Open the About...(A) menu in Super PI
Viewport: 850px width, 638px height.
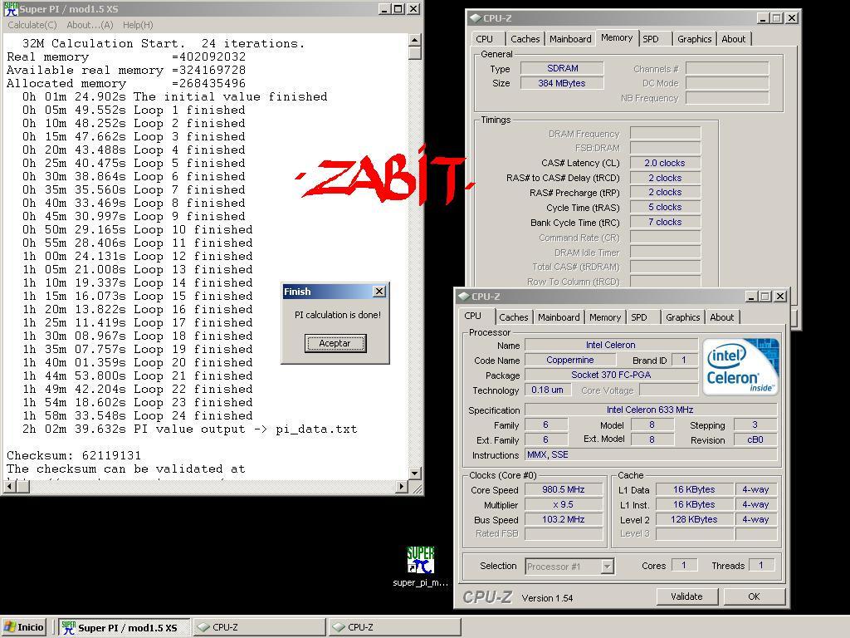(90, 25)
